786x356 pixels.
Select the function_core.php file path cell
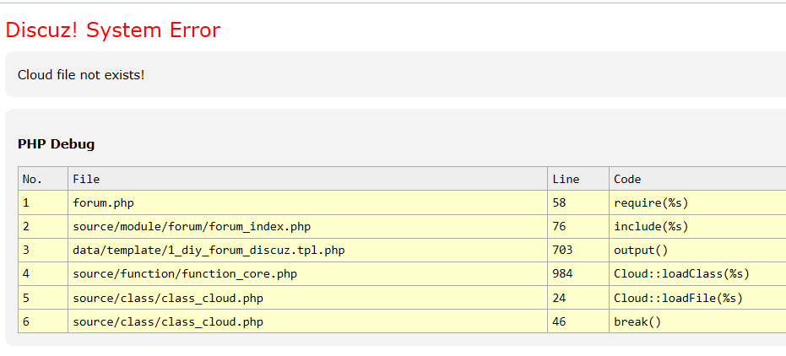pyautogui.click(x=185, y=273)
